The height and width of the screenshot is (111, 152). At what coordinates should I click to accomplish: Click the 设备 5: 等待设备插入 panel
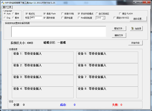[107, 57]
